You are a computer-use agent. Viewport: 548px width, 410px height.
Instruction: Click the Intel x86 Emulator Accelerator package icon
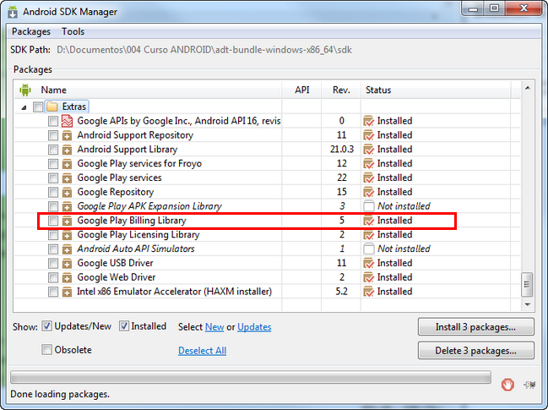point(67,292)
